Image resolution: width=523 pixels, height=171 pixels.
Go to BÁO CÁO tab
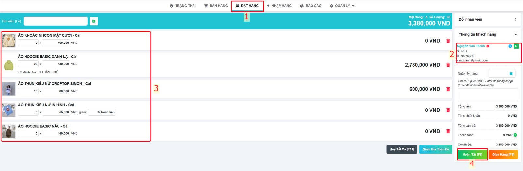point(311,6)
